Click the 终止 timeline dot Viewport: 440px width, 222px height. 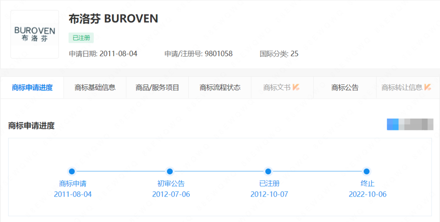tap(366, 171)
